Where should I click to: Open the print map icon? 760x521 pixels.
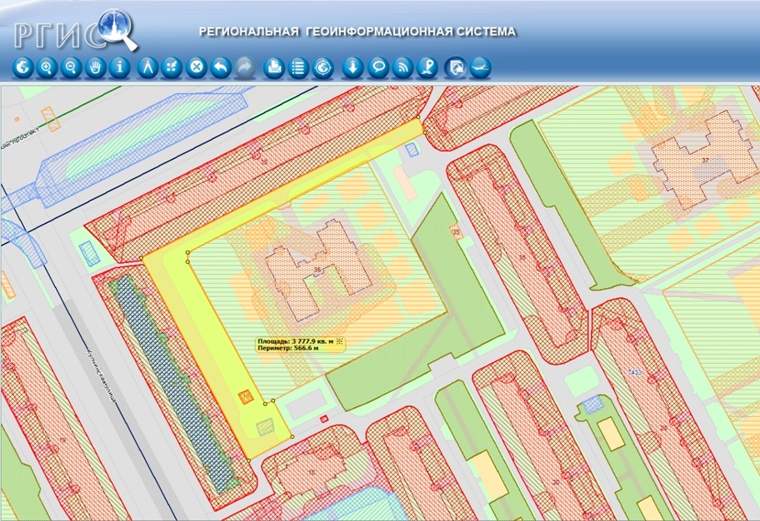(x=274, y=67)
